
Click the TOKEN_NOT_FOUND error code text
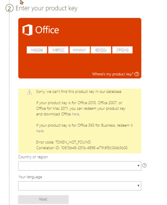click(73, 142)
